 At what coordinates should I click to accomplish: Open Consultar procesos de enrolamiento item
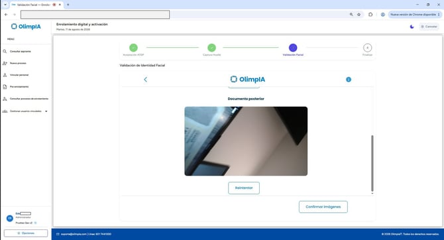[29, 99]
